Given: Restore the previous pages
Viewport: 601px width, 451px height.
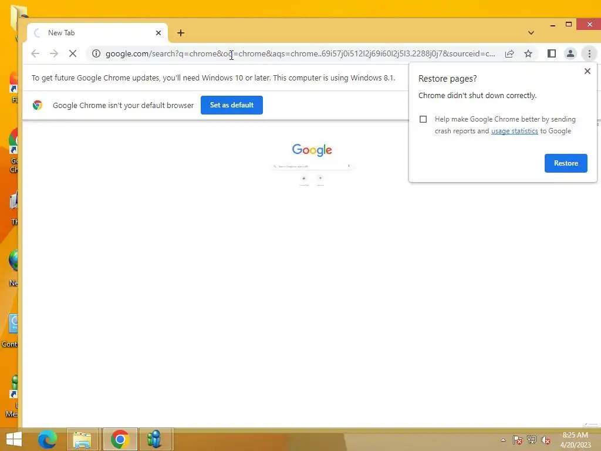Looking at the screenshot, I should point(566,163).
